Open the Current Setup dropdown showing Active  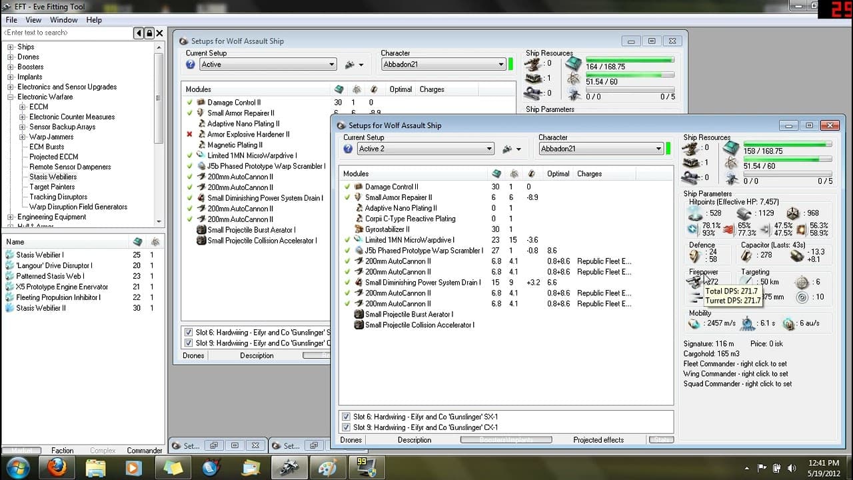pos(268,65)
